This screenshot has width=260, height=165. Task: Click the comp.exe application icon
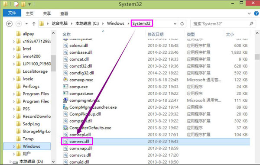(65, 87)
